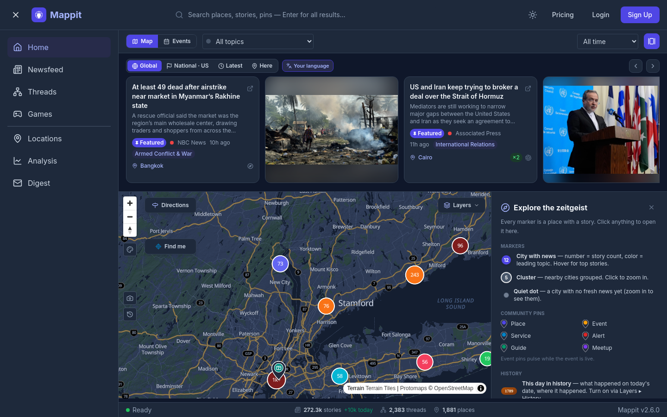Open external link icon on Myanmar airstrike story

(250, 88)
